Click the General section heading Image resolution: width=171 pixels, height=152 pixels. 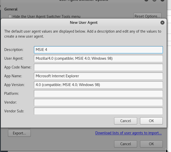11,9
